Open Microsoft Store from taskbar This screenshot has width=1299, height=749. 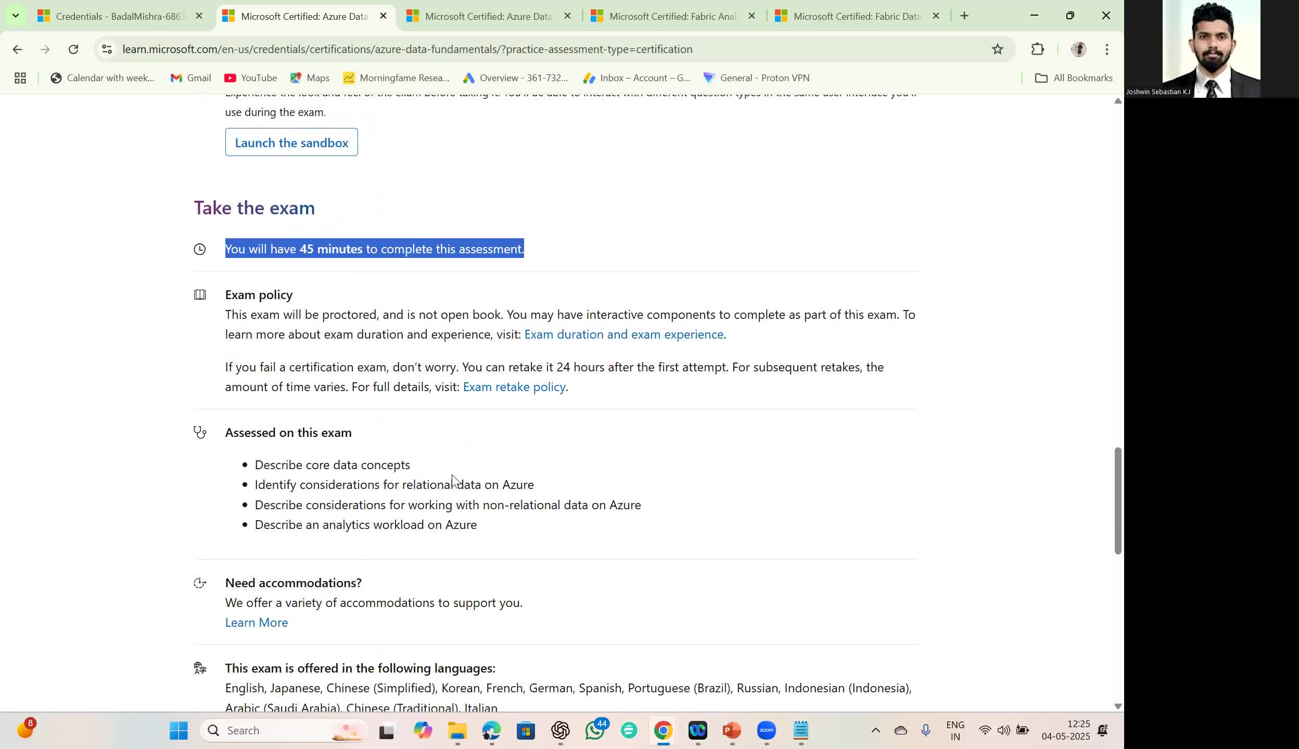[x=526, y=731]
